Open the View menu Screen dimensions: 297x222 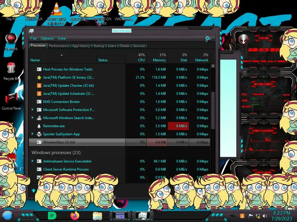(62, 38)
